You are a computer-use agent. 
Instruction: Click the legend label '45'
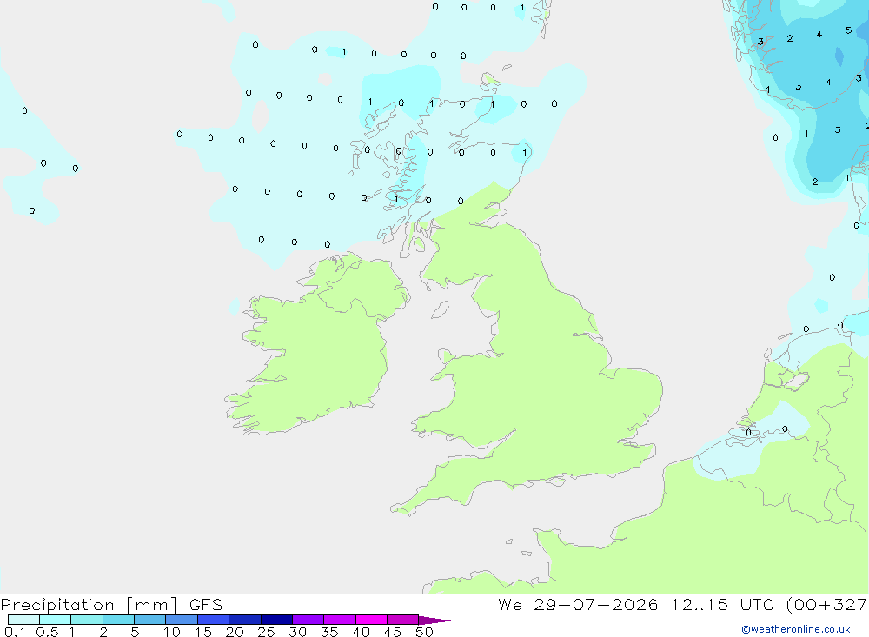point(393,632)
